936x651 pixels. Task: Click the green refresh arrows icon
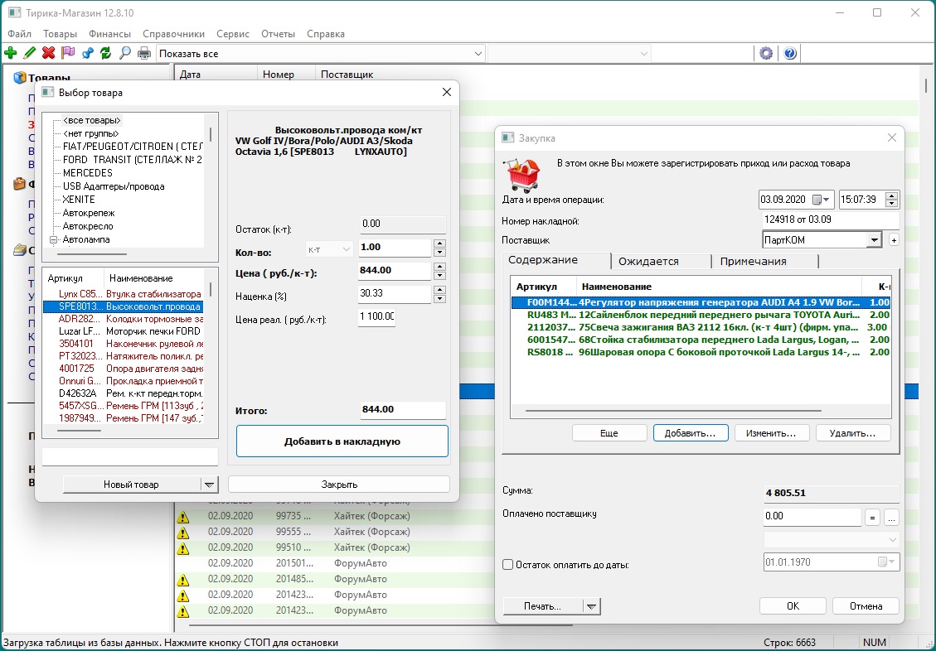click(x=105, y=53)
